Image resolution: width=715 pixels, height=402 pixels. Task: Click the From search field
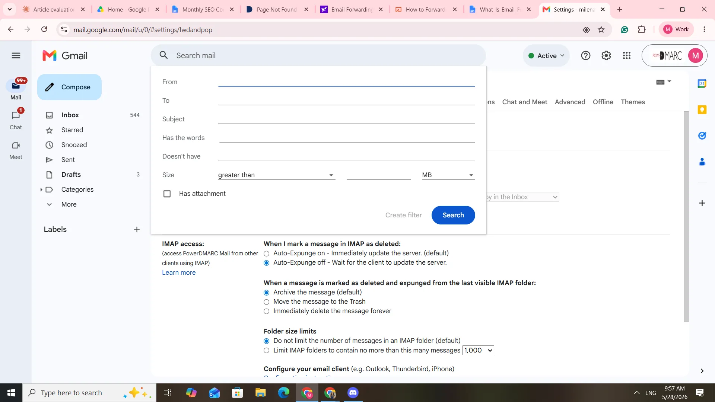click(x=346, y=82)
